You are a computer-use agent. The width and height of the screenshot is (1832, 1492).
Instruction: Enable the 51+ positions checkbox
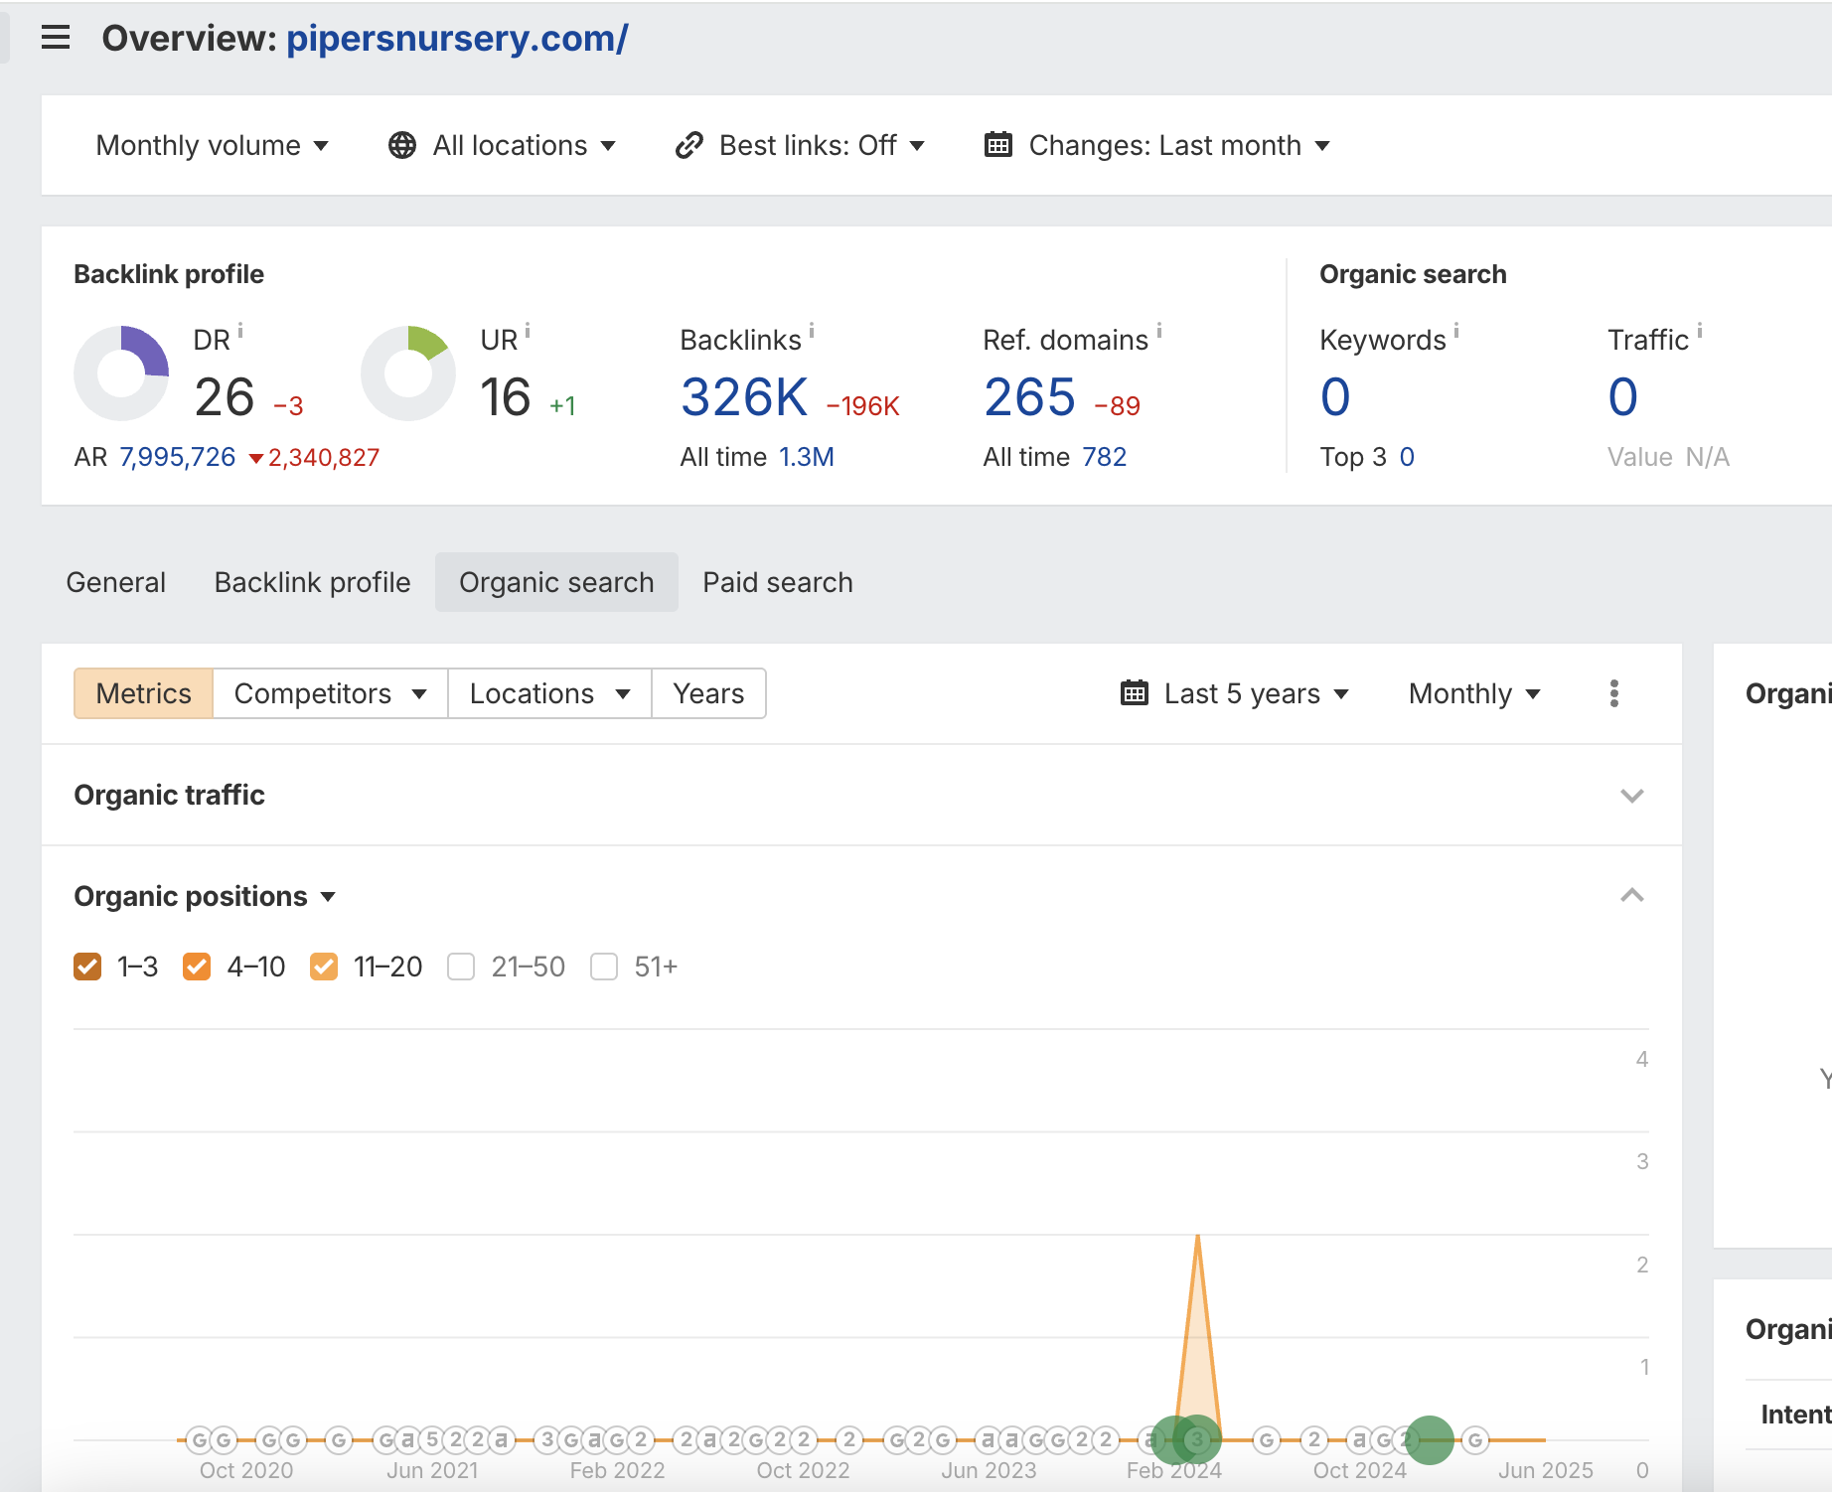point(604,967)
